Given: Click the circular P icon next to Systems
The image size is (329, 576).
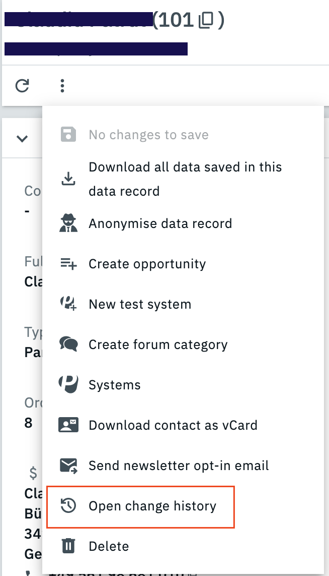Looking at the screenshot, I should (x=68, y=384).
